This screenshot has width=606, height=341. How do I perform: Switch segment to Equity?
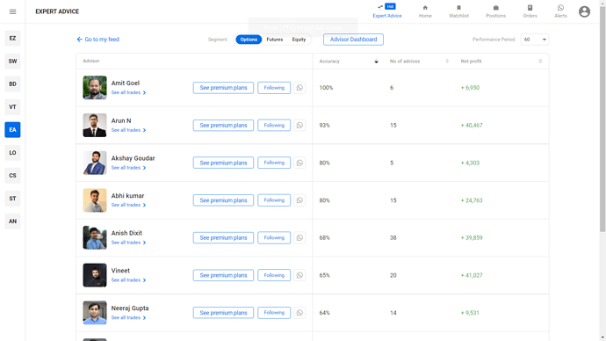[x=299, y=40]
